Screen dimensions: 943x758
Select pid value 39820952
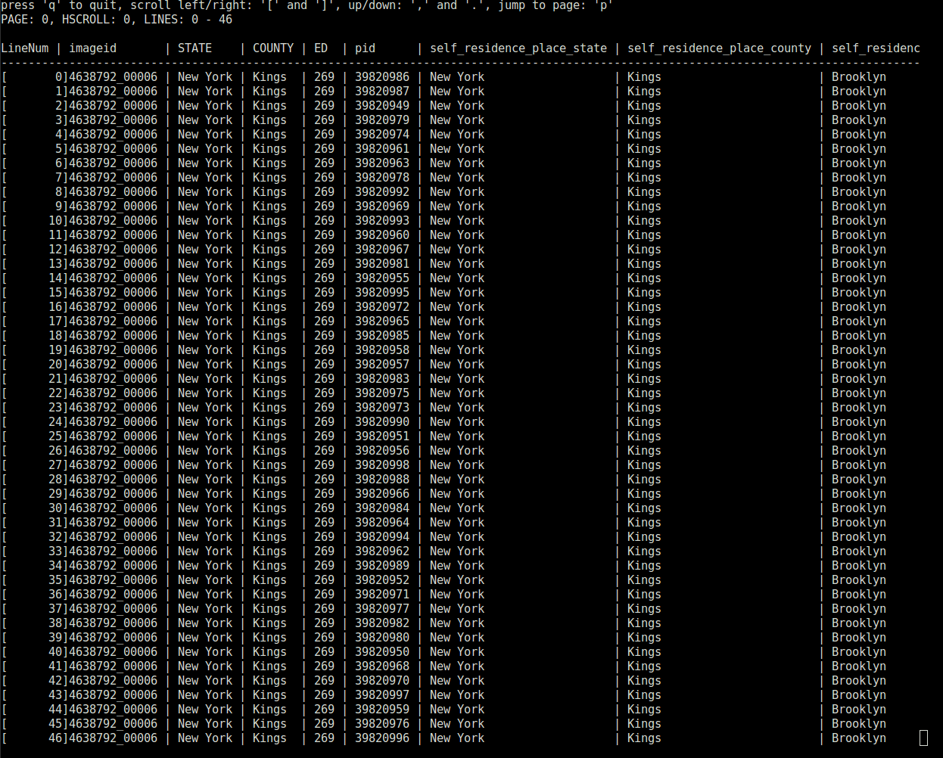tap(382, 579)
